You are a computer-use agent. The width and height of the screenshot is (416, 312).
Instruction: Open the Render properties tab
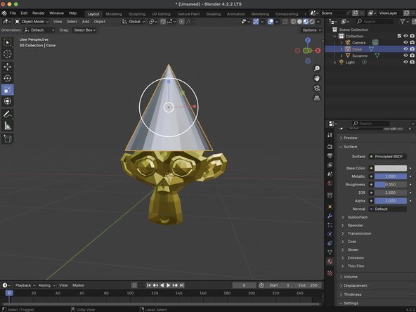330,146
